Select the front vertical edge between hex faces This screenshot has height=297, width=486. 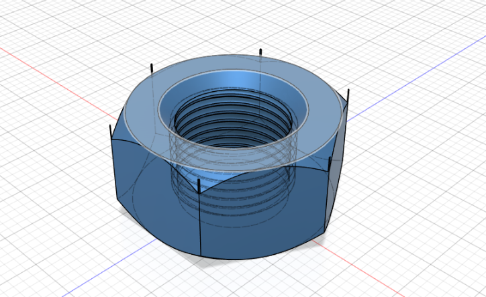tap(199, 223)
